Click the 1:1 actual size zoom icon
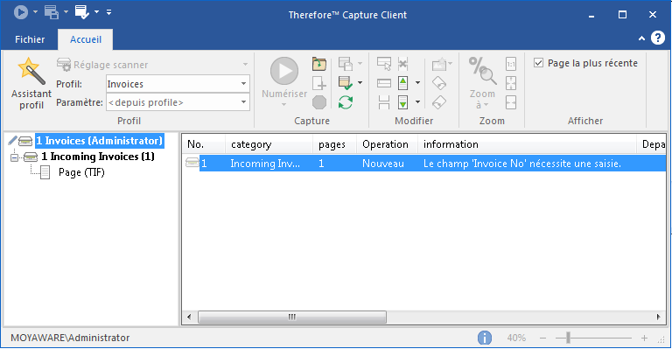This screenshot has width=672, height=349. 511,64
